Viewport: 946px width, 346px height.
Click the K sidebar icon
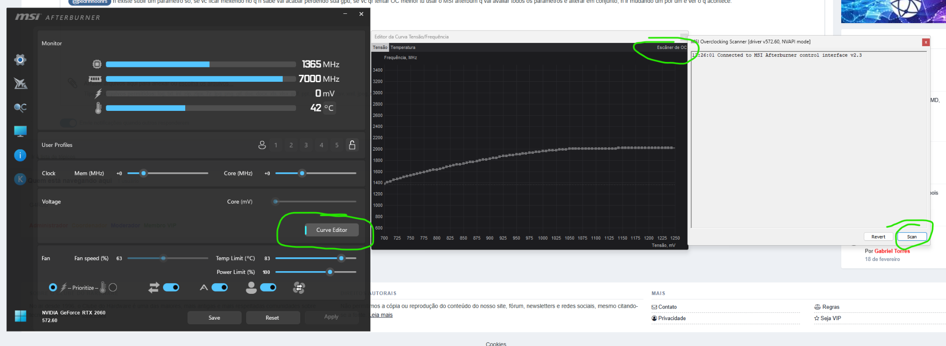(20, 179)
